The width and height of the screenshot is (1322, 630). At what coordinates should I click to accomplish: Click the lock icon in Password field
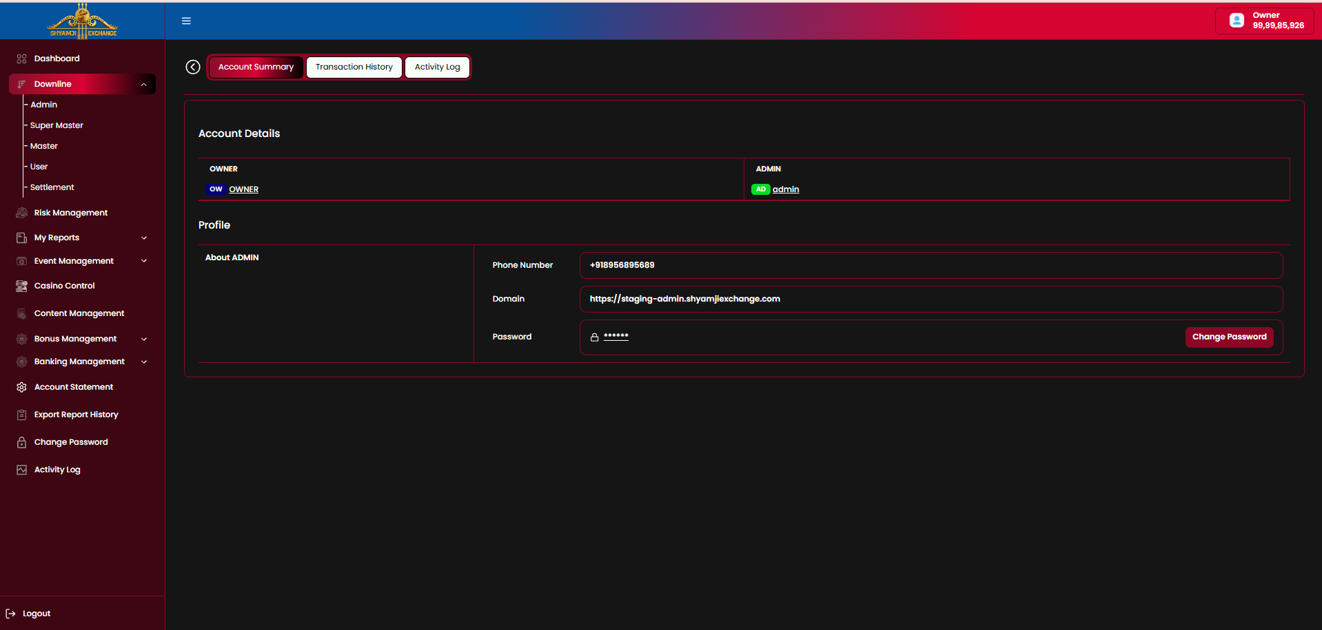tap(594, 337)
